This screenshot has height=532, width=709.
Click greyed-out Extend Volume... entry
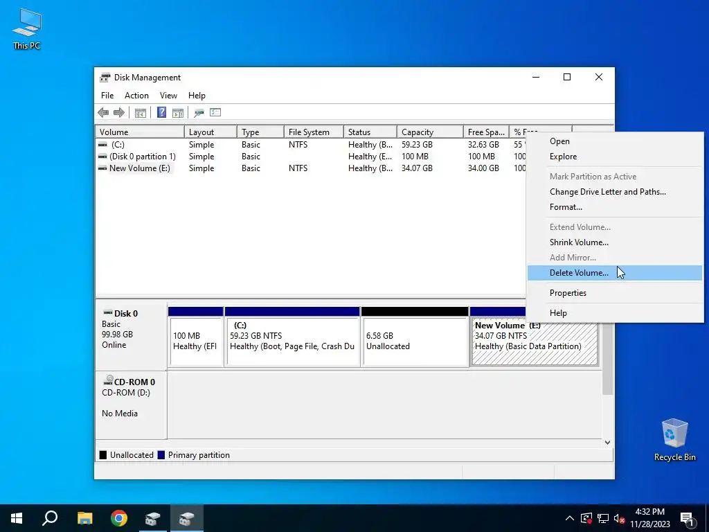coord(615,227)
